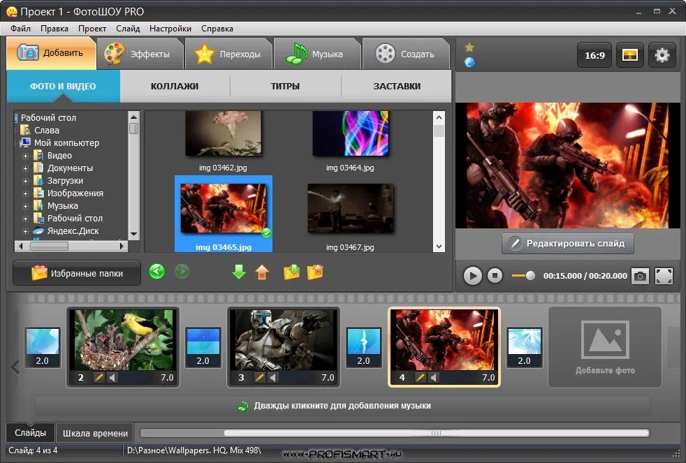Select Мой компьютер in folder tree
This screenshot has height=463, width=686.
[x=66, y=143]
